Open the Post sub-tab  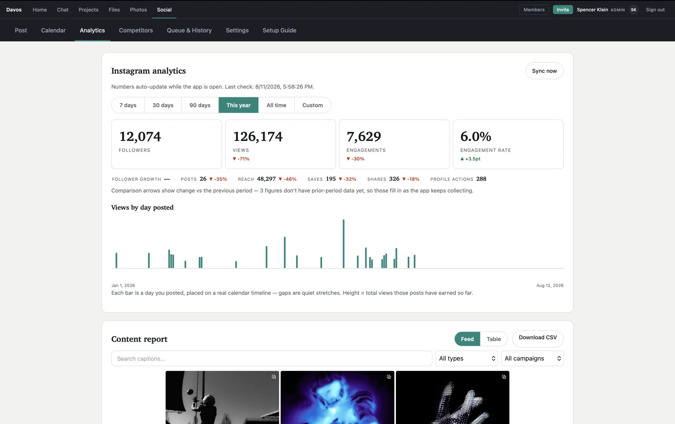point(21,30)
